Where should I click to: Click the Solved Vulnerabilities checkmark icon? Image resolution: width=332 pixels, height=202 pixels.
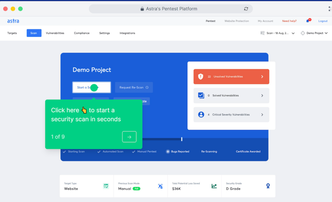pos(201,95)
